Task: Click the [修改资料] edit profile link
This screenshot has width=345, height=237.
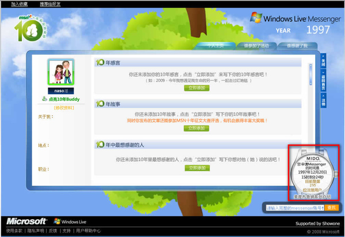Action: (x=64, y=108)
